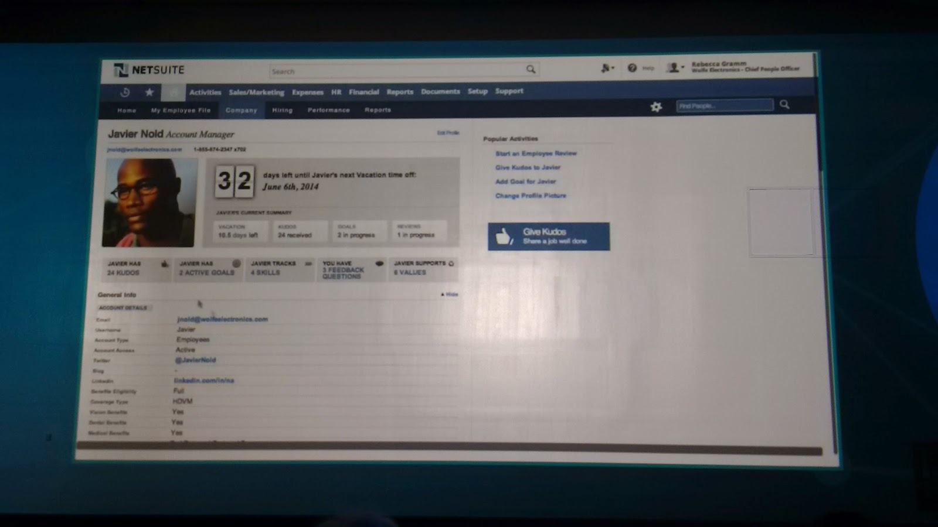Click the magnifier icon in the Search bar
This screenshot has width=938, height=527.
[x=531, y=70]
